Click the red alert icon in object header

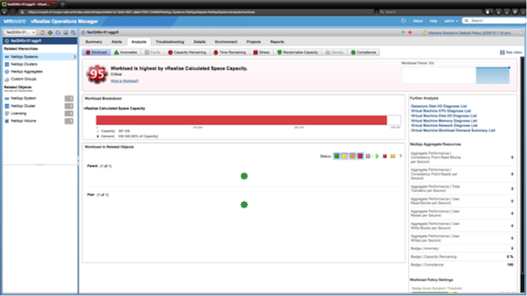[410, 33]
